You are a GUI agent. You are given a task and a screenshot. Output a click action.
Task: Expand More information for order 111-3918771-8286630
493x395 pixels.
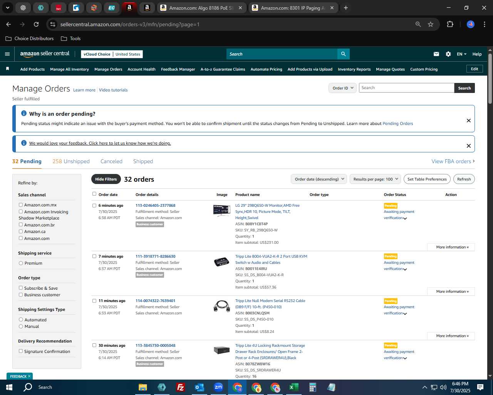pyautogui.click(x=451, y=291)
